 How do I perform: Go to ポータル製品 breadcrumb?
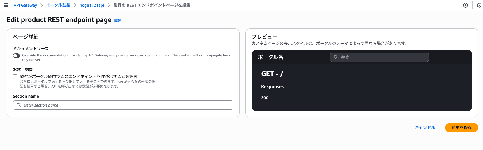point(58,5)
